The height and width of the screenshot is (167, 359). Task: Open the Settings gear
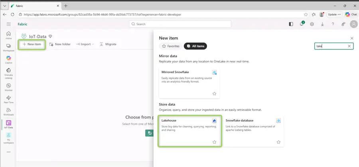click(x=312, y=24)
